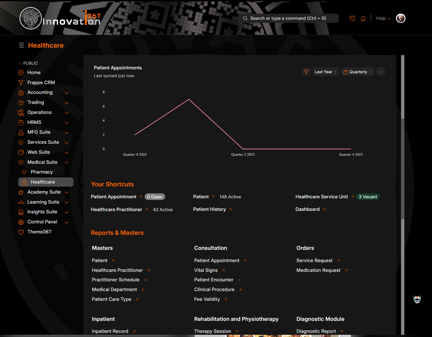Image resolution: width=432 pixels, height=337 pixels.
Task: Expand the Accounting sidebar section
Action: tap(66, 93)
